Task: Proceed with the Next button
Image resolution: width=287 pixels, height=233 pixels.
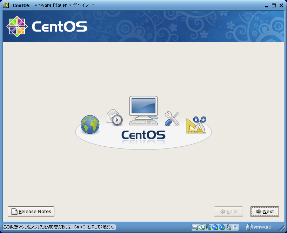Action: coord(265,212)
